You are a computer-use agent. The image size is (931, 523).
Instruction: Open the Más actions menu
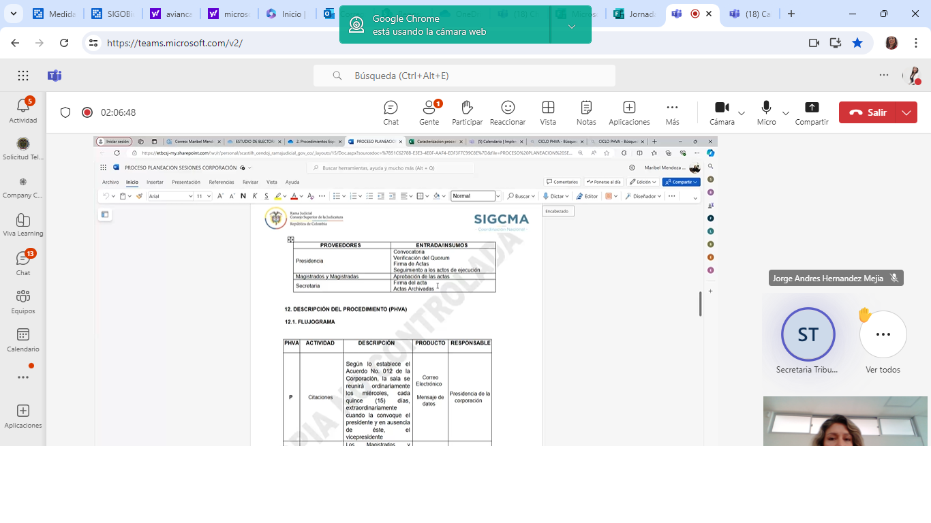coord(672,112)
